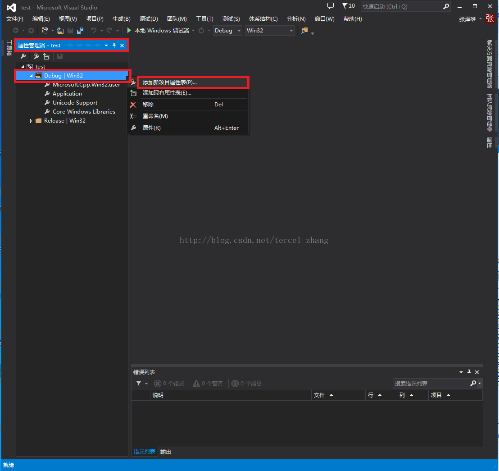
Task: Select the Application property sheet
Action: (67, 94)
